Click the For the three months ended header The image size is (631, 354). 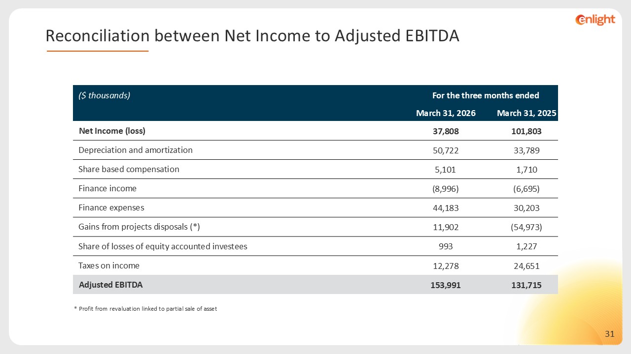[486, 95]
